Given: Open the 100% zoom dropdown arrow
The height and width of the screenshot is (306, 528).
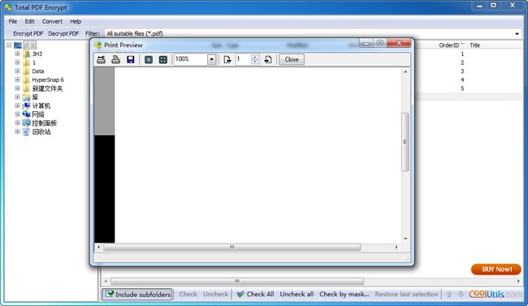Looking at the screenshot, I should 211,59.
